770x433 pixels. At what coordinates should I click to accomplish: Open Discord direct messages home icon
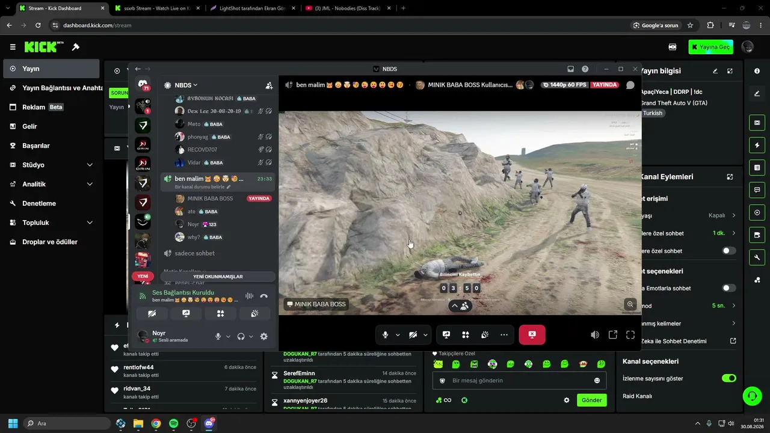143,85
